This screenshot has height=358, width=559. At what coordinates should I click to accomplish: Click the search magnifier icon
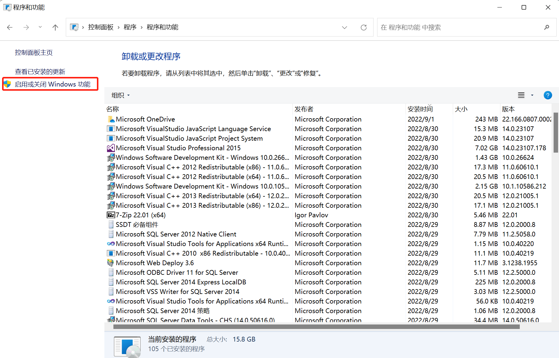547,27
